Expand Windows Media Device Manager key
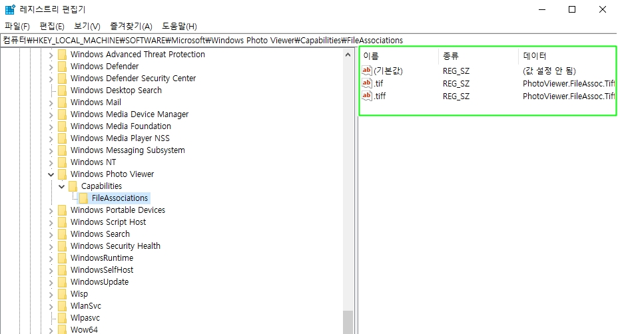618x334 pixels. tap(51, 115)
